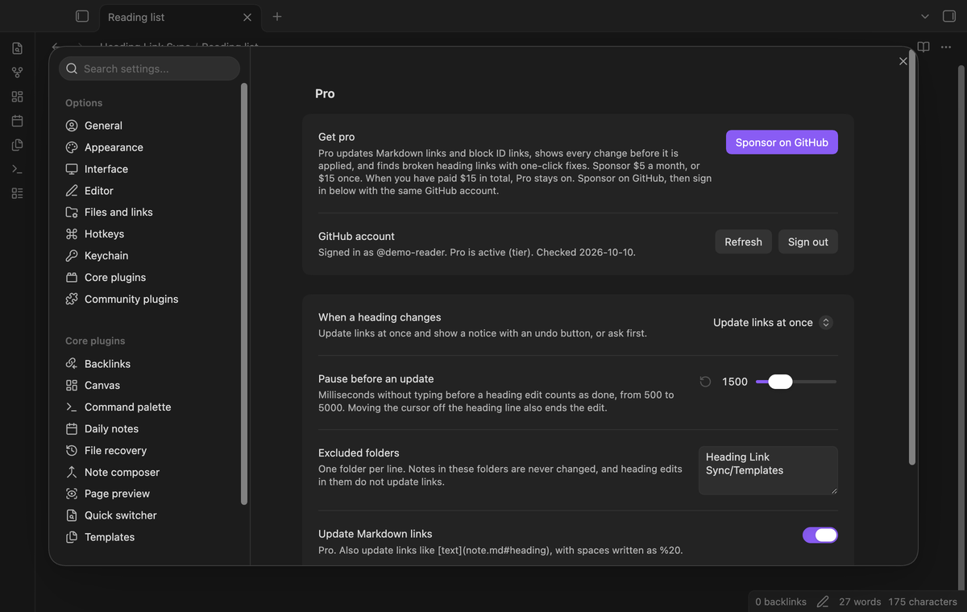Click the 1500 slider value text
Image resolution: width=967 pixels, height=612 pixels.
coord(735,382)
